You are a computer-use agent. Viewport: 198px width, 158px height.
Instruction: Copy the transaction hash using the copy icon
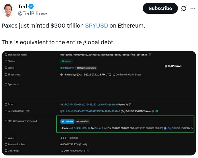coord(150,55)
